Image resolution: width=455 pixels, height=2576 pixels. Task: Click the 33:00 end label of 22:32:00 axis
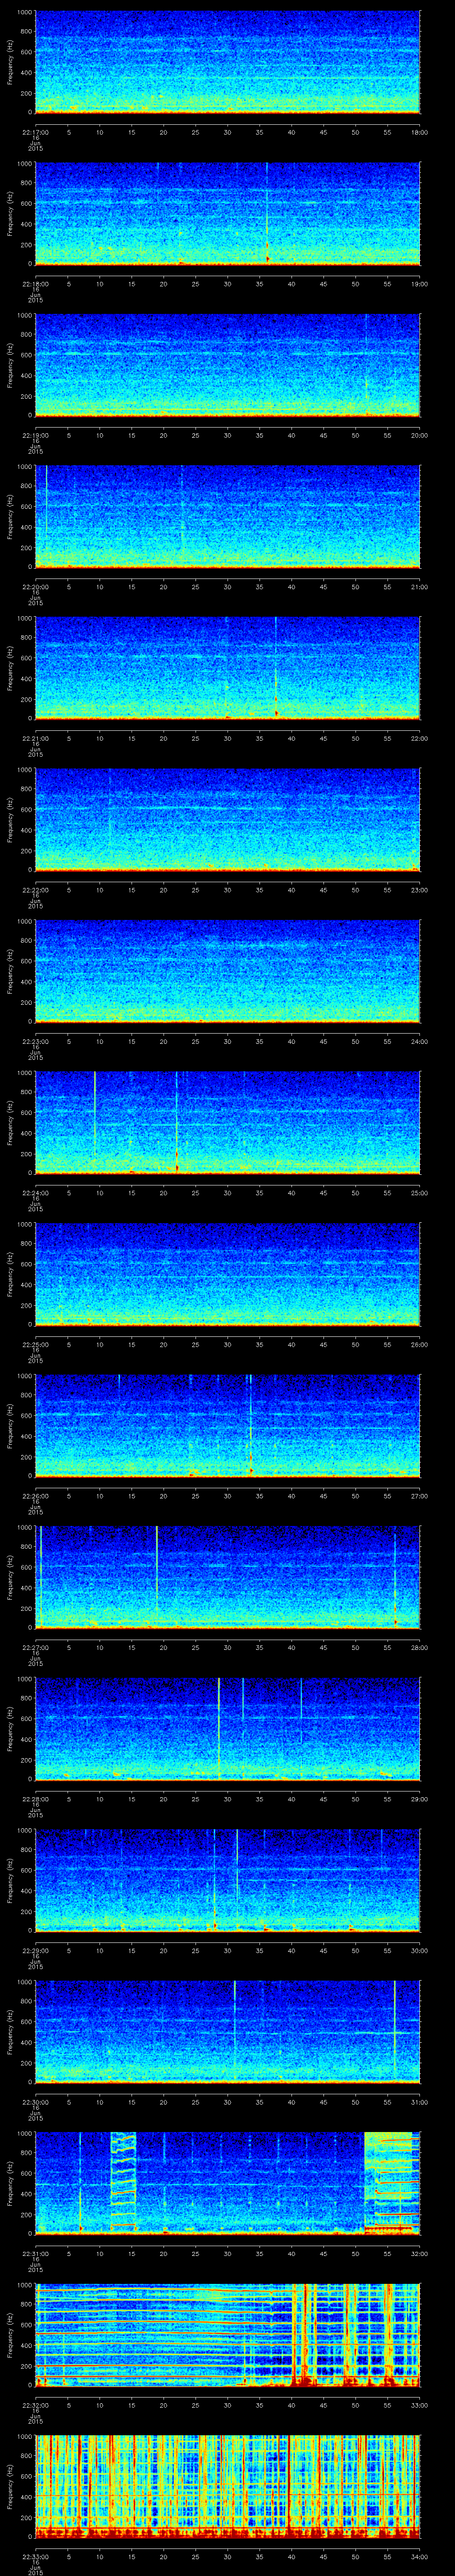point(420,2405)
